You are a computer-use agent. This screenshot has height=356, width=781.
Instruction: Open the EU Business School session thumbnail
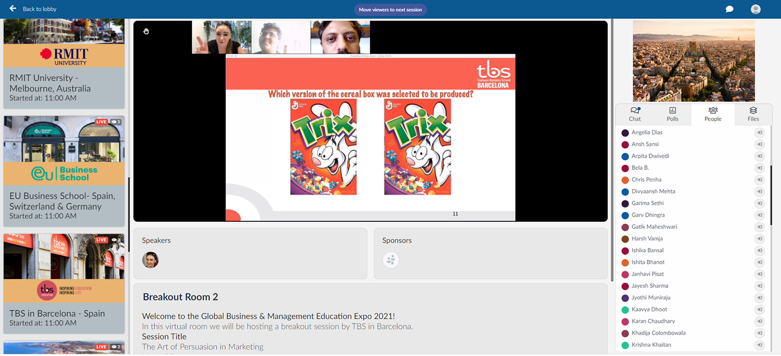[x=64, y=151]
